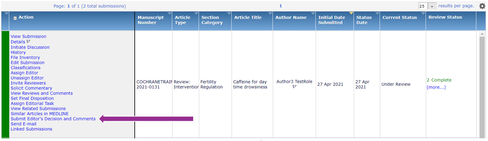Open Submit Editor's Decision and Comments

[53, 119]
